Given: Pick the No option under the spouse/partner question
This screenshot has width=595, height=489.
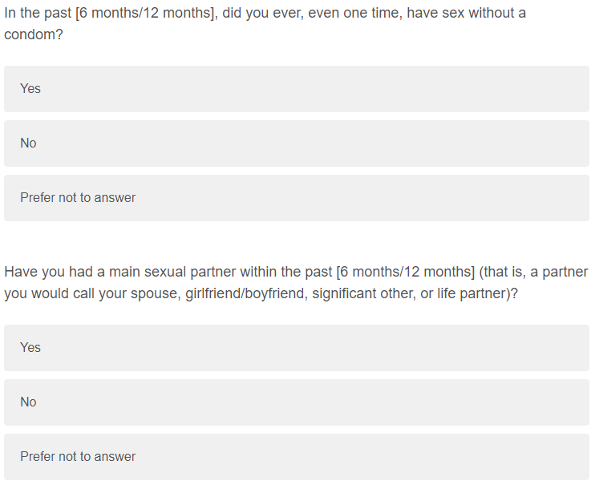Looking at the screenshot, I should tap(296, 402).
